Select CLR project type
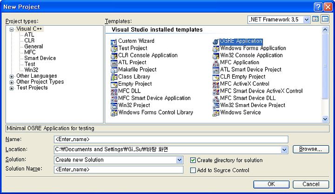The width and height of the screenshot is (335, 194). tap(29, 40)
